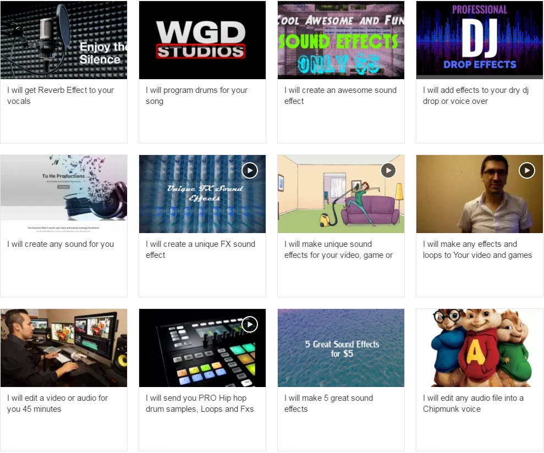Play the vacuum cartoon gig video
Screen dimensions: 544x453
388,170
